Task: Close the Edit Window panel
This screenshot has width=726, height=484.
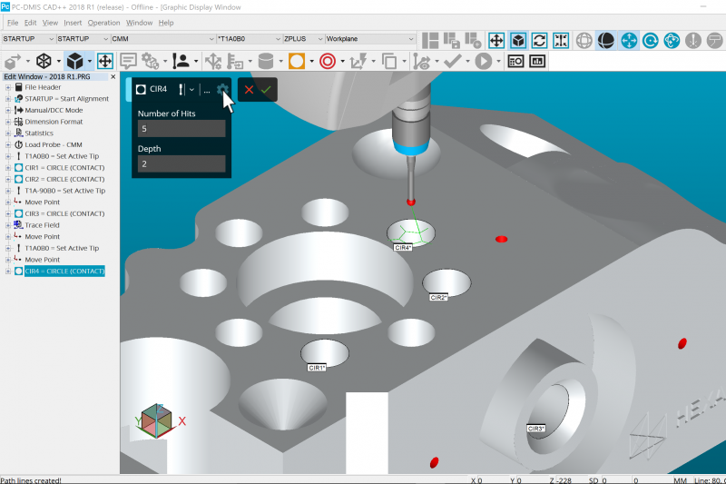Action: [x=113, y=77]
